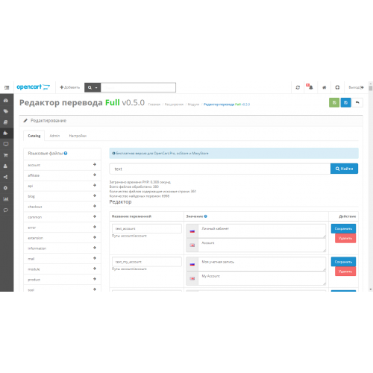The image size is (373, 373).
Task: Expand the account language folder
Action: 62,165
